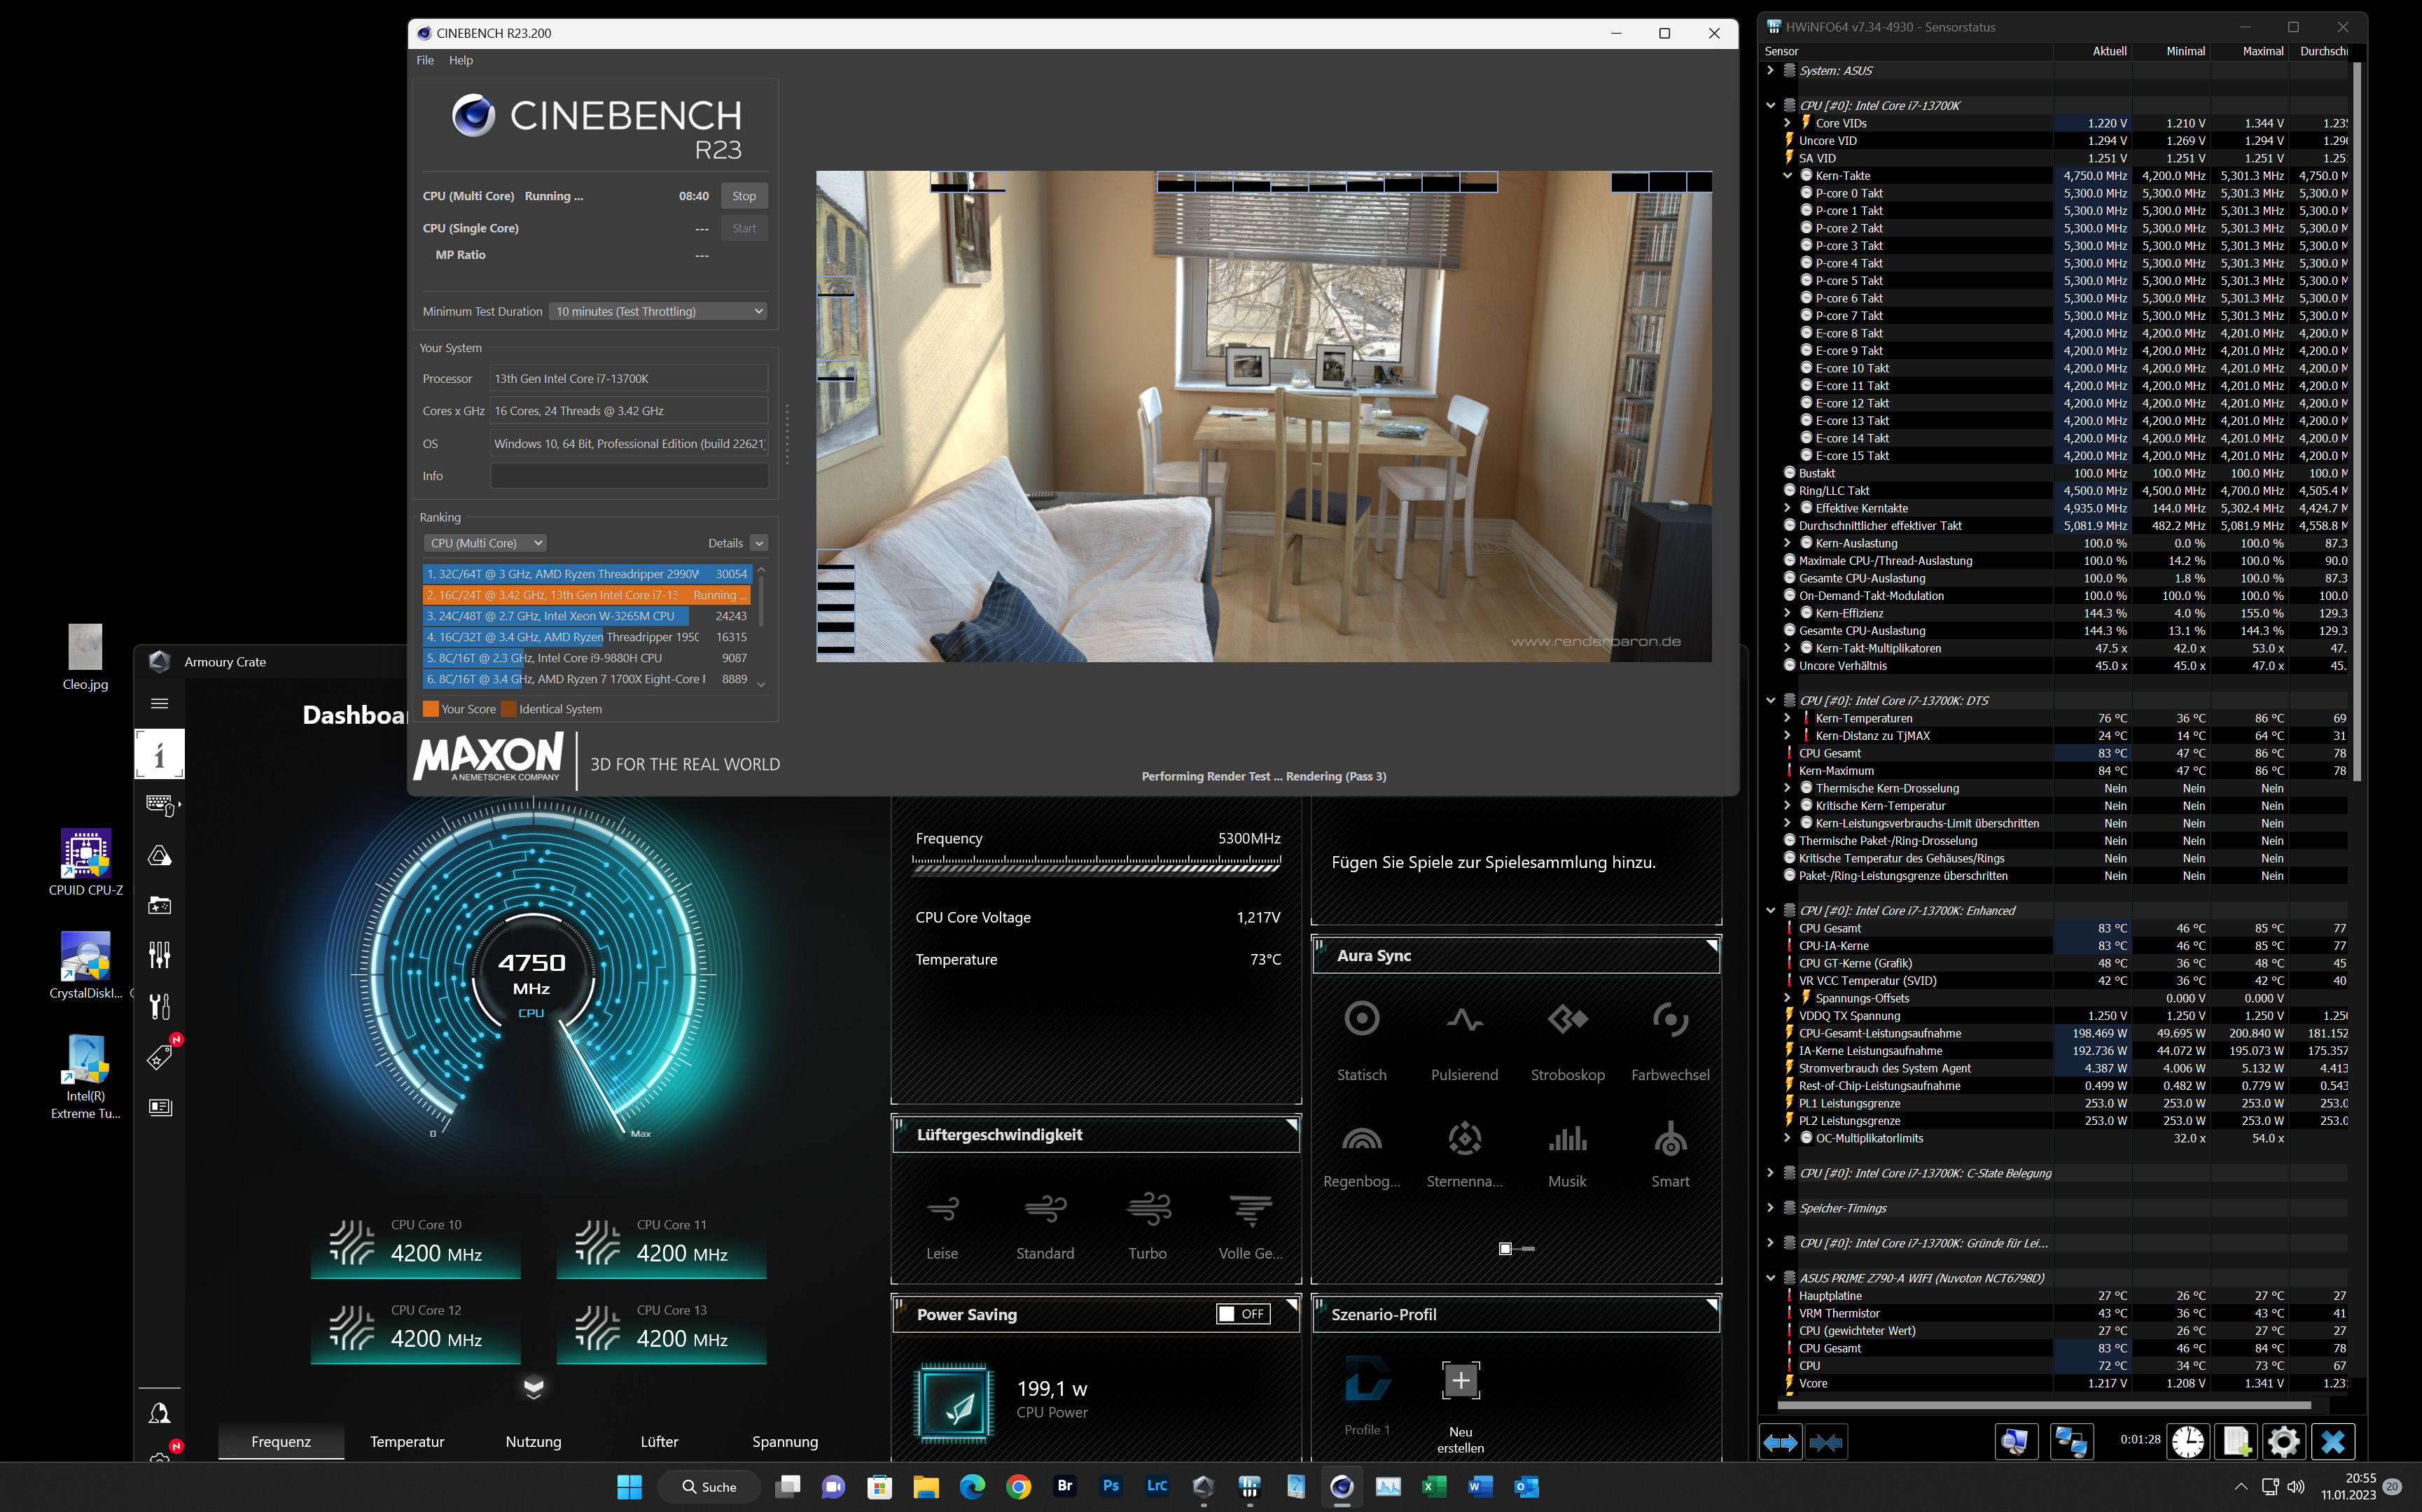Click Neu erstellen profile plus icon
Image resolution: width=2422 pixels, height=1512 pixels.
click(x=1460, y=1380)
